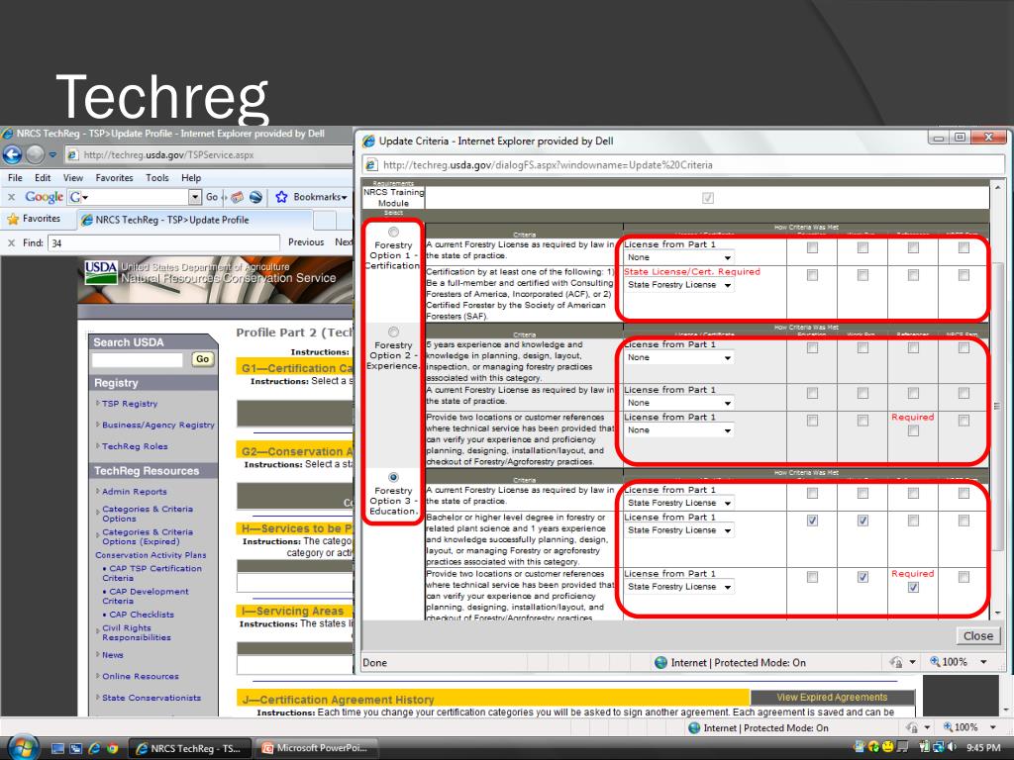Open Google Bookmarks via the star icon
Viewport: 1014px width, 760px height.
pyautogui.click(x=281, y=197)
